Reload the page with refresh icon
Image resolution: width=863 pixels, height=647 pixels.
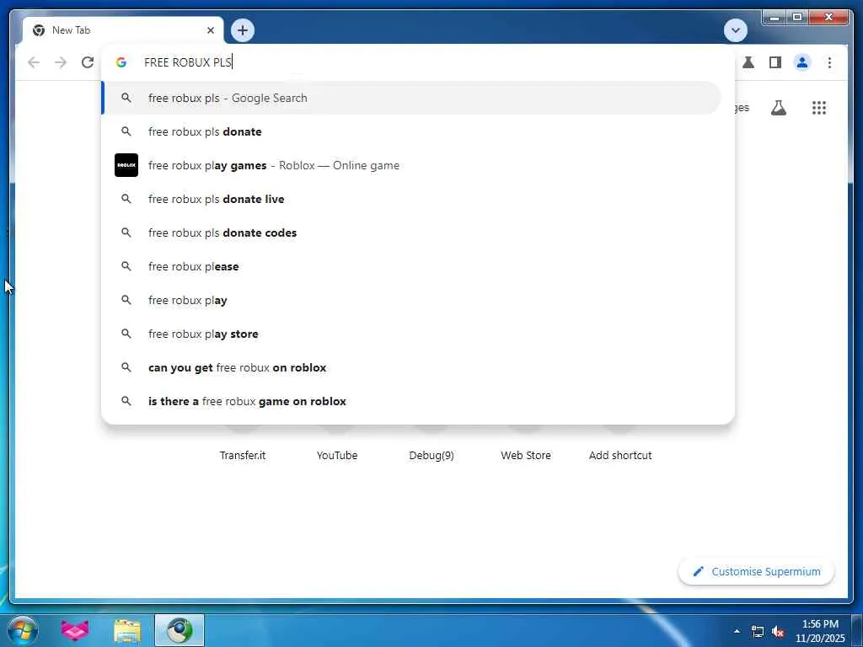(88, 62)
